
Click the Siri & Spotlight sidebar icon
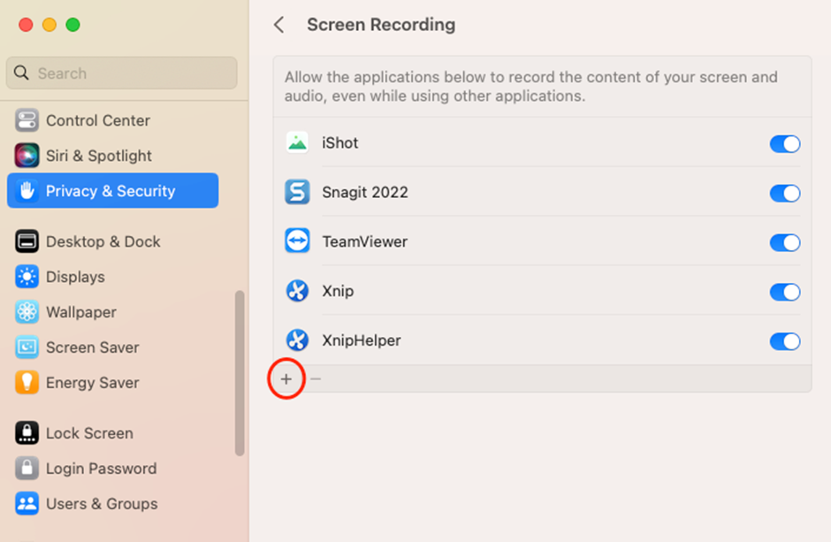(27, 156)
